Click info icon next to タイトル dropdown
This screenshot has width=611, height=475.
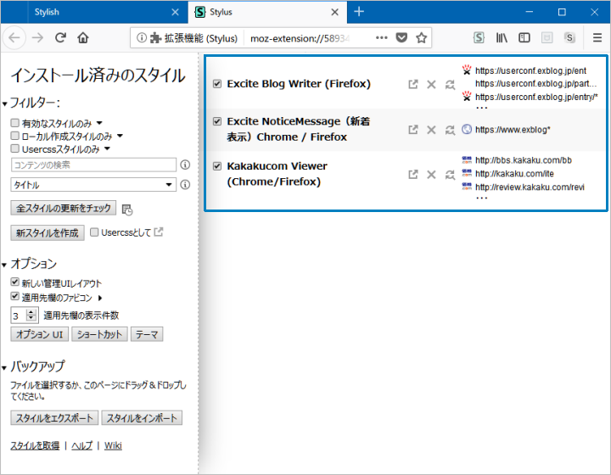pos(185,185)
